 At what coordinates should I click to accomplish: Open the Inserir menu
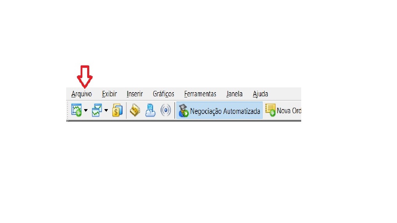coord(135,94)
